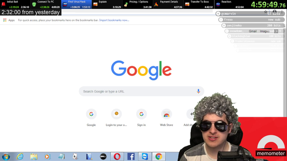287x161 pixels.
Task: Open the Windows Start menu orb
Action: [6, 157]
